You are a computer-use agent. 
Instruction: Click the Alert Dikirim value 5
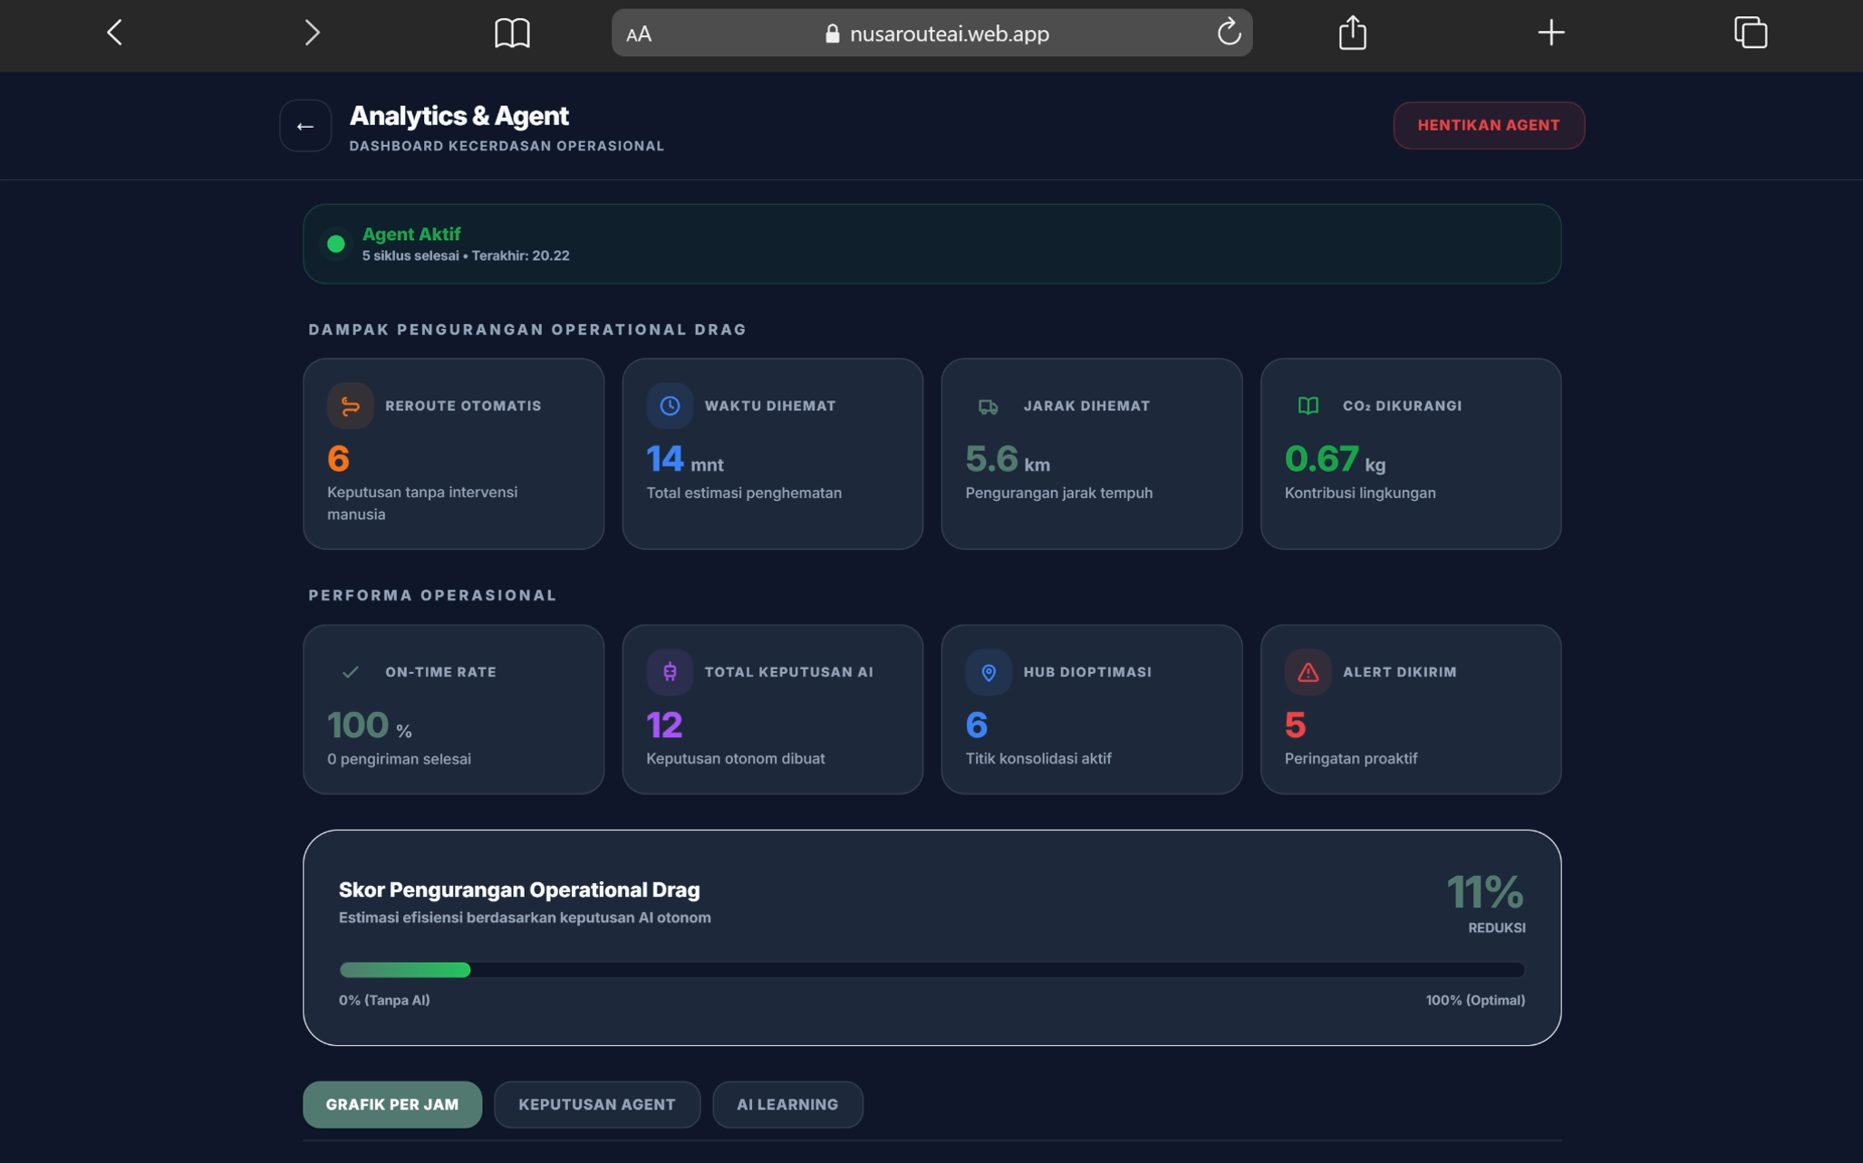point(1295,726)
